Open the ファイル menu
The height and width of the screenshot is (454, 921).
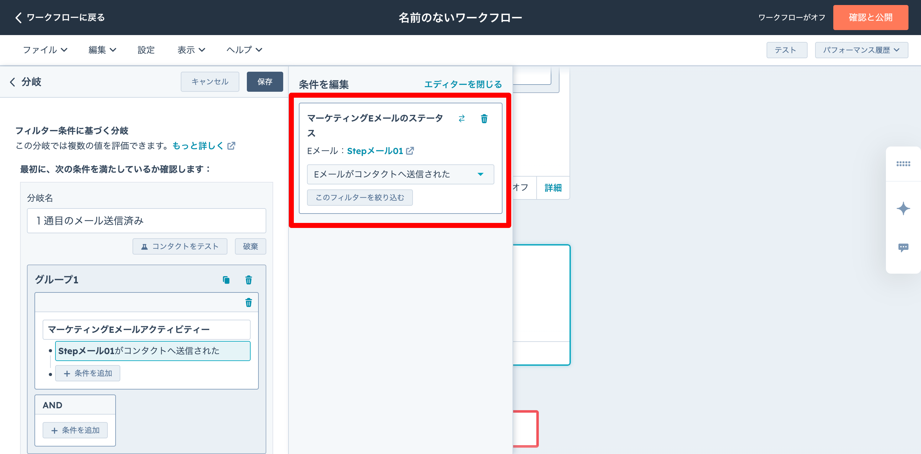(x=45, y=50)
